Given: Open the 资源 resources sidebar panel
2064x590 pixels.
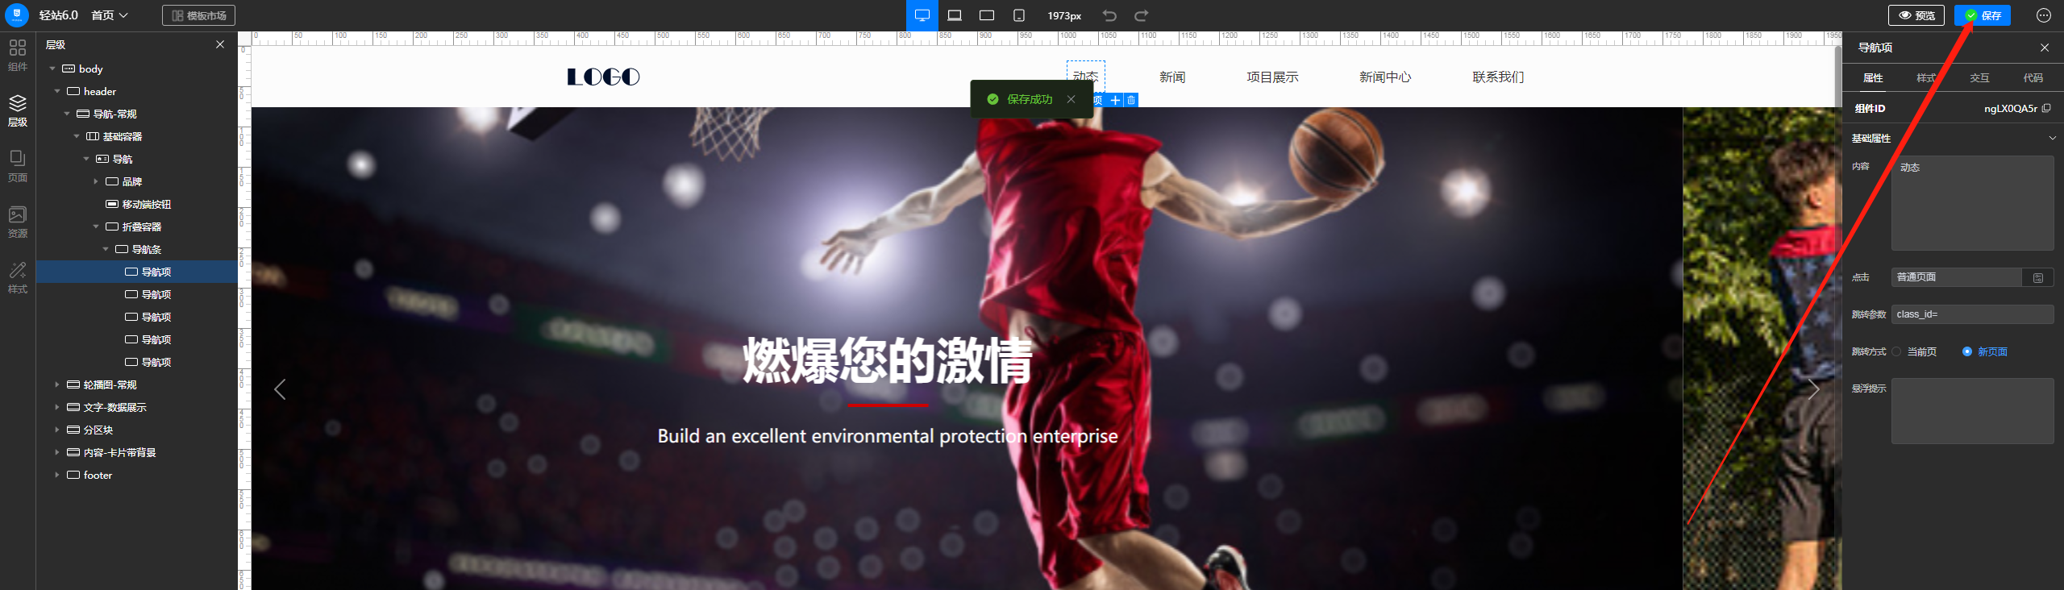Looking at the screenshot, I should click(18, 222).
